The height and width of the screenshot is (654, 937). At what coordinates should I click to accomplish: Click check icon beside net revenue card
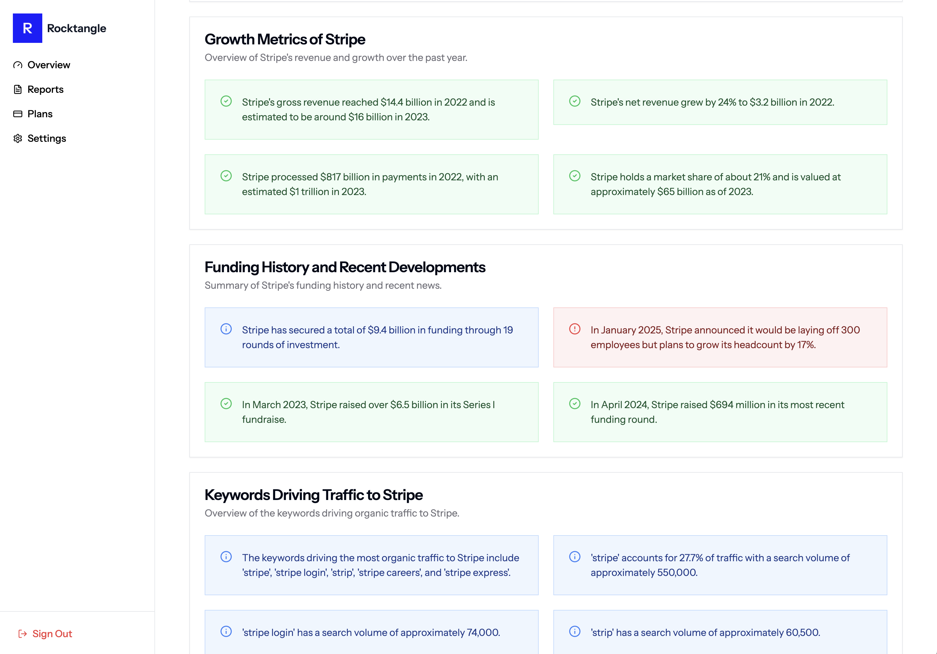coord(575,101)
